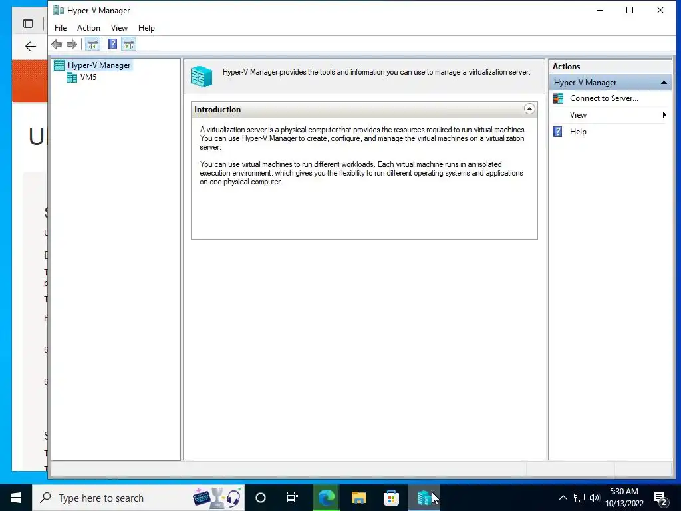Collapse the Introduction section
Viewport: 681px width, 511px height.
tap(529, 109)
